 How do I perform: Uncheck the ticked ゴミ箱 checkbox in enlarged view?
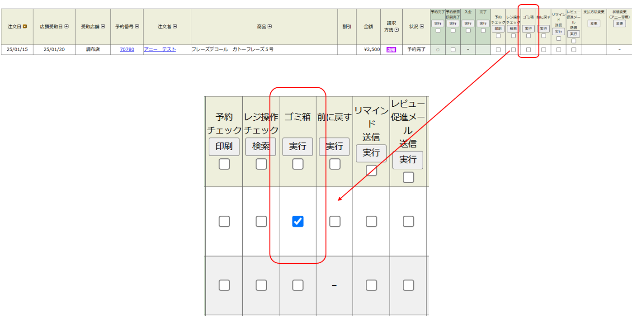coord(297,221)
